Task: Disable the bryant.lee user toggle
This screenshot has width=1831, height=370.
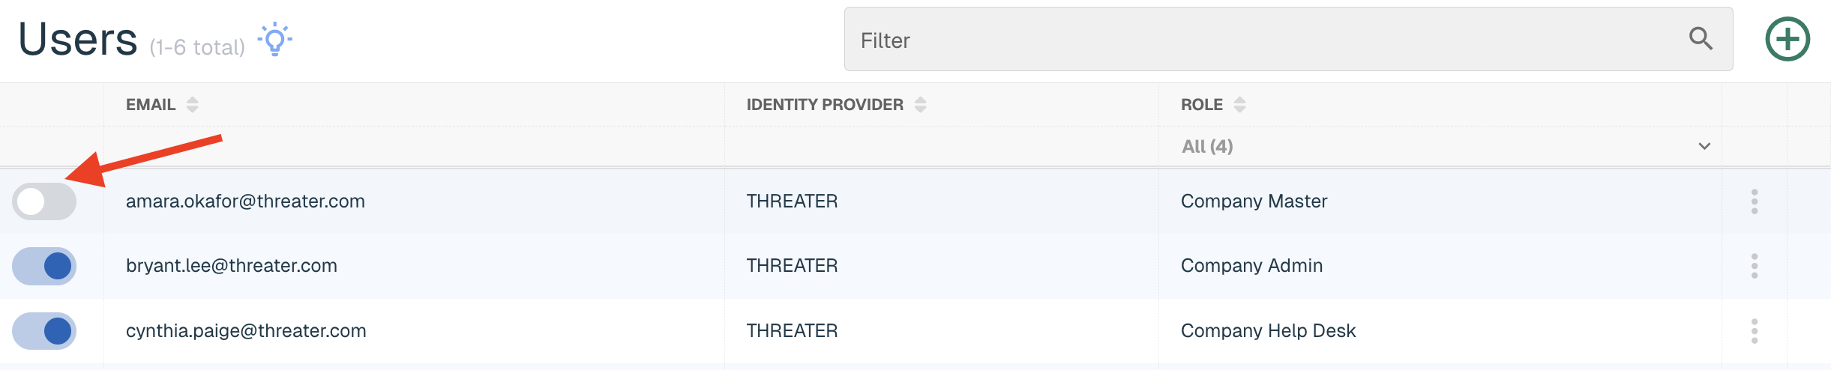Action: coord(44,266)
